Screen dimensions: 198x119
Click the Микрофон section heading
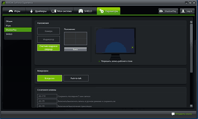43,71
